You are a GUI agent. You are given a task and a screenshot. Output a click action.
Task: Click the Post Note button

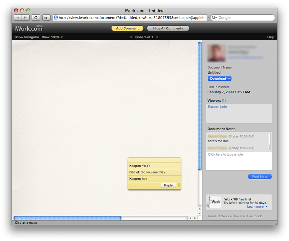[x=260, y=177]
